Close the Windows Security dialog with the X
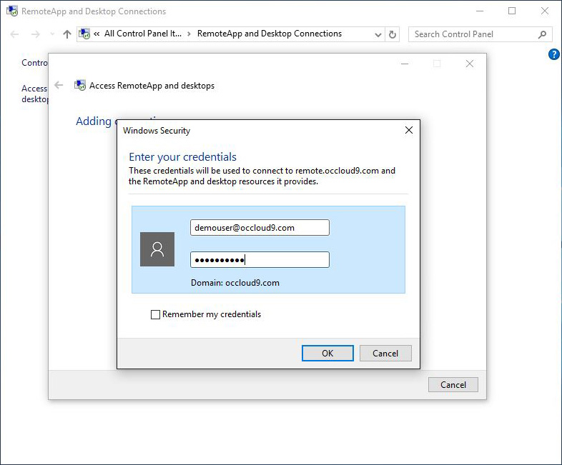Image resolution: width=562 pixels, height=465 pixels. tap(408, 130)
